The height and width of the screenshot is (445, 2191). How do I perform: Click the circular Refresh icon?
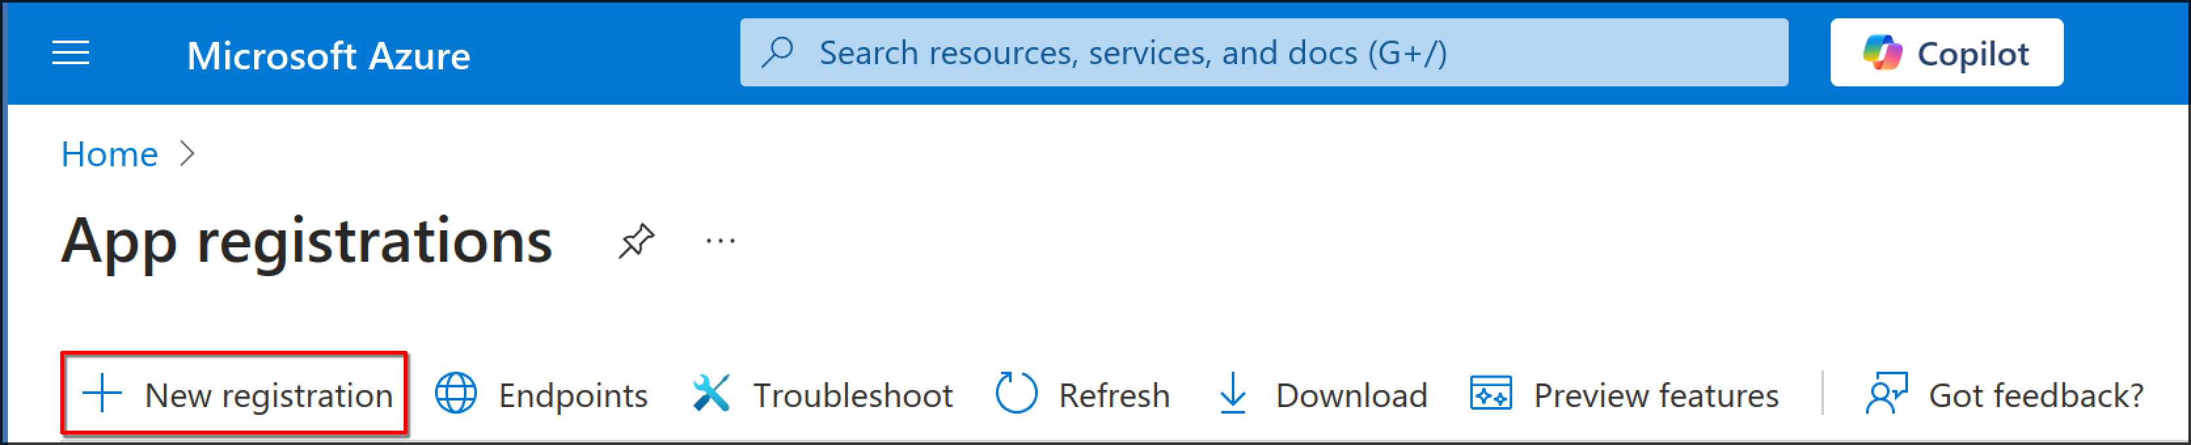tap(1016, 394)
